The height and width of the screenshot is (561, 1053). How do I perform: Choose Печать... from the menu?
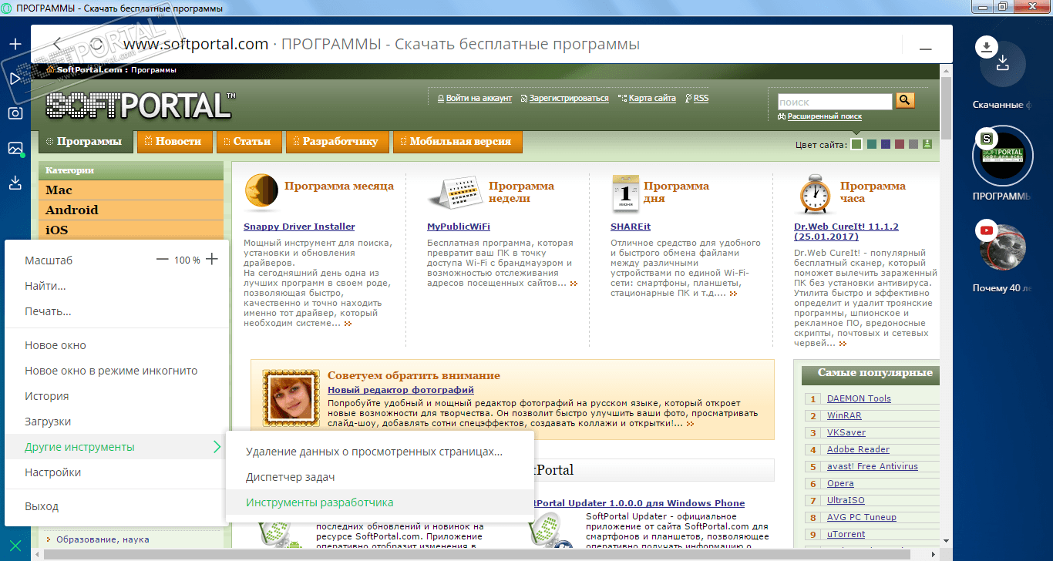[117, 311]
